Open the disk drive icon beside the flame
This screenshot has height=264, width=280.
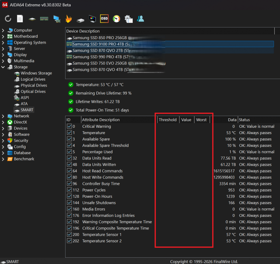[x=80, y=20]
